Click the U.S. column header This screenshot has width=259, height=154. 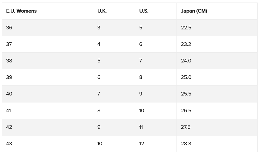tap(156, 11)
